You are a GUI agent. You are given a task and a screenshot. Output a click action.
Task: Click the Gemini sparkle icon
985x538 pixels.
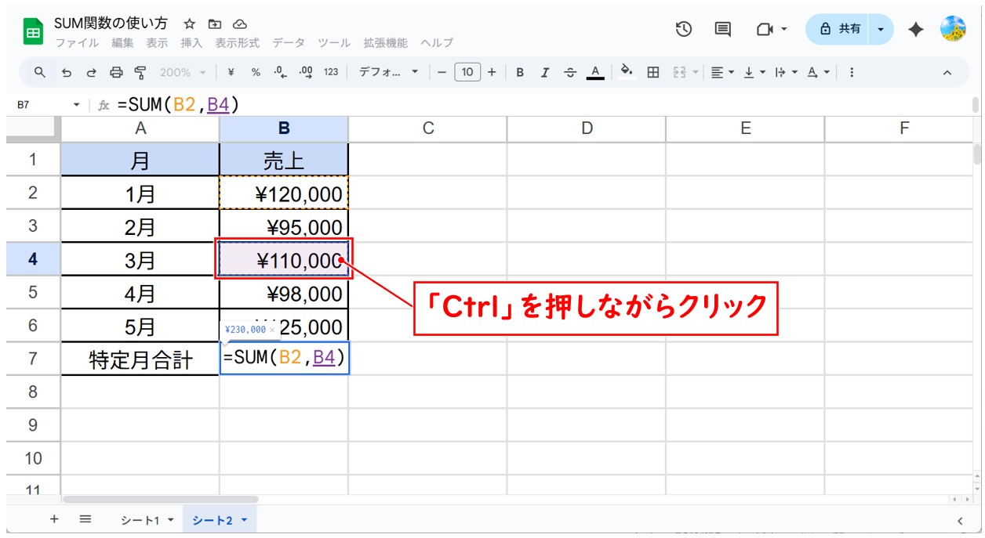(915, 29)
